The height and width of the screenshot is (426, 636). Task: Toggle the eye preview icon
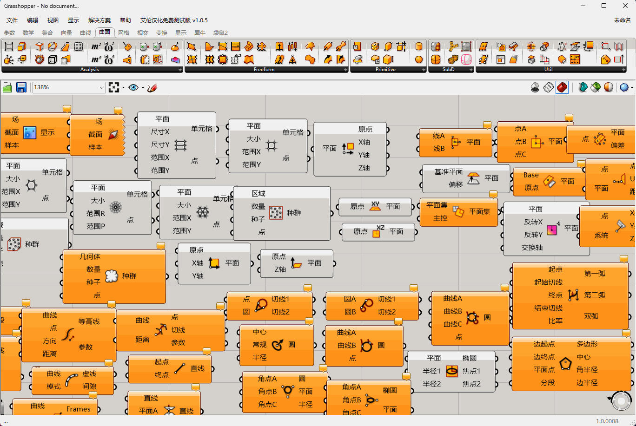133,87
